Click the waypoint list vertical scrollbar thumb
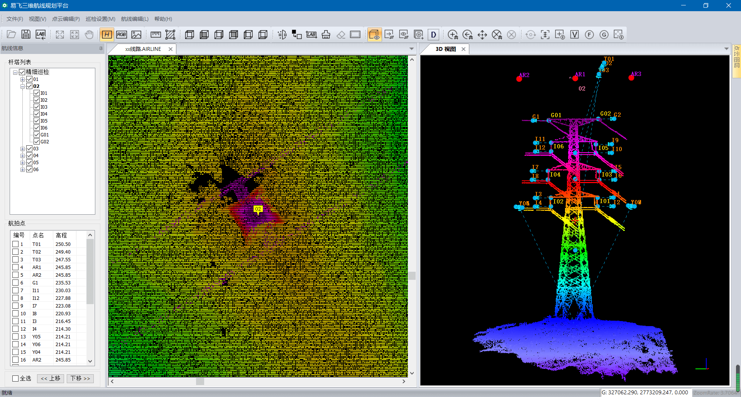Screen dimensions: 741x397 tap(90, 272)
